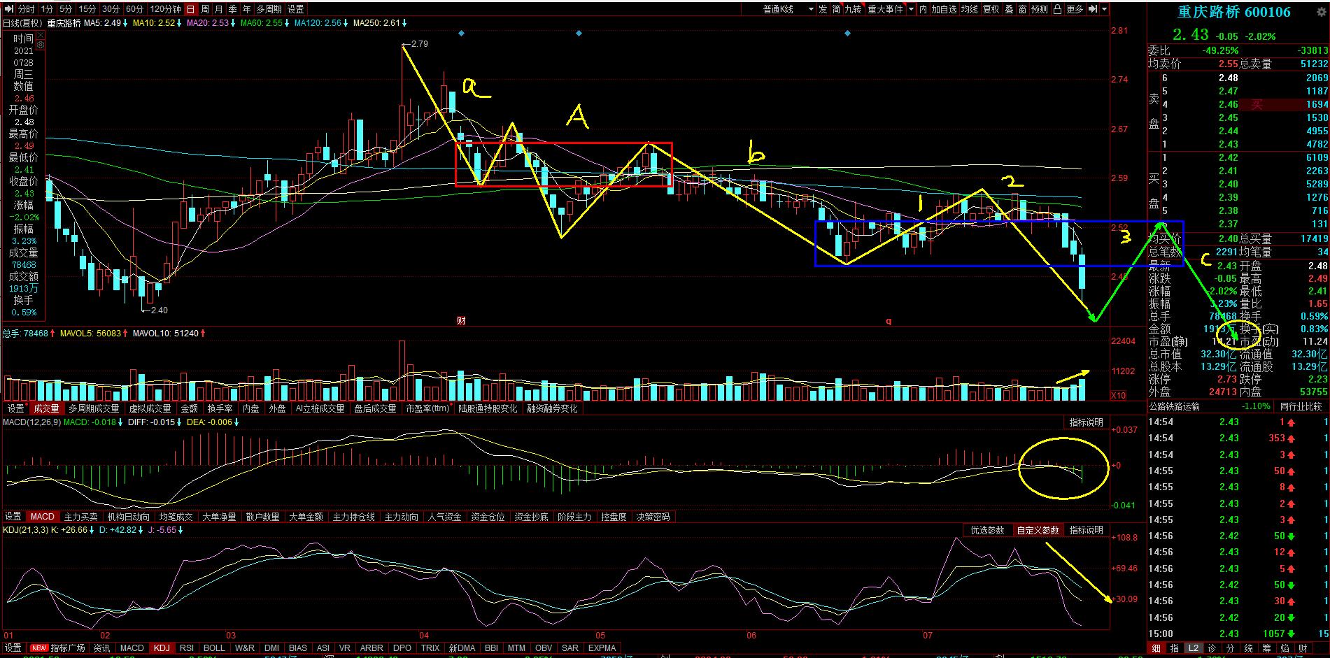Toggle 复权 price adjustment
This screenshot has height=658, width=1330.
[x=991, y=9]
